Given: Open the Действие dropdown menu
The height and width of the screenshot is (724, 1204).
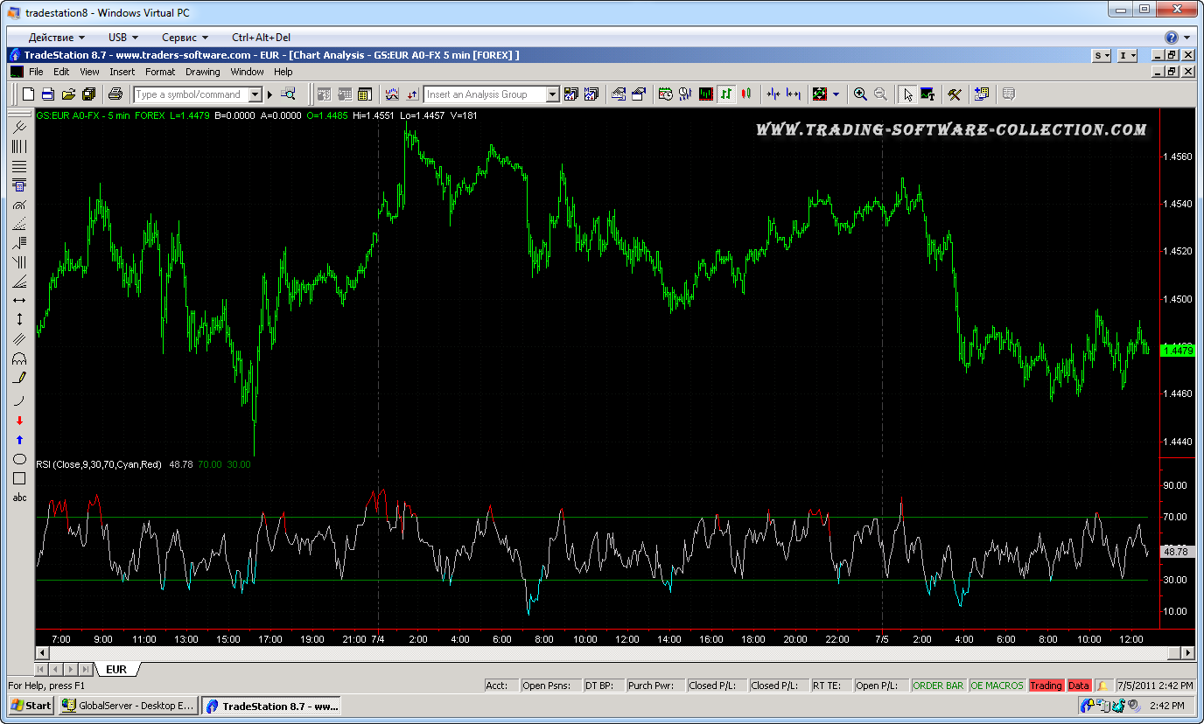Looking at the screenshot, I should [x=57, y=38].
